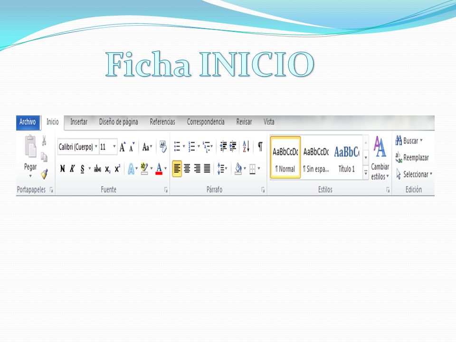456x342 pixels.
Task: Open Estilos dialog launcher
Action: coord(388,190)
